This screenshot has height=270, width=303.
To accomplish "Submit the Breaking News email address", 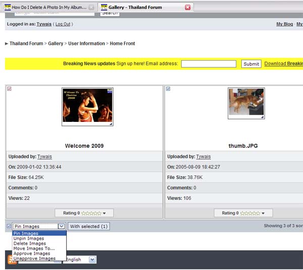I will pos(251,64).
